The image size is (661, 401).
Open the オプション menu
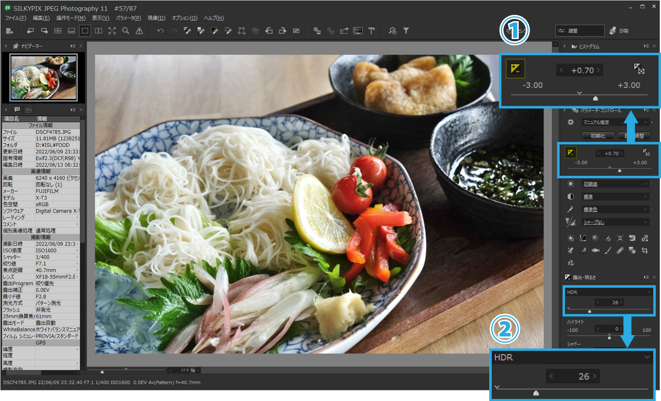coord(185,18)
